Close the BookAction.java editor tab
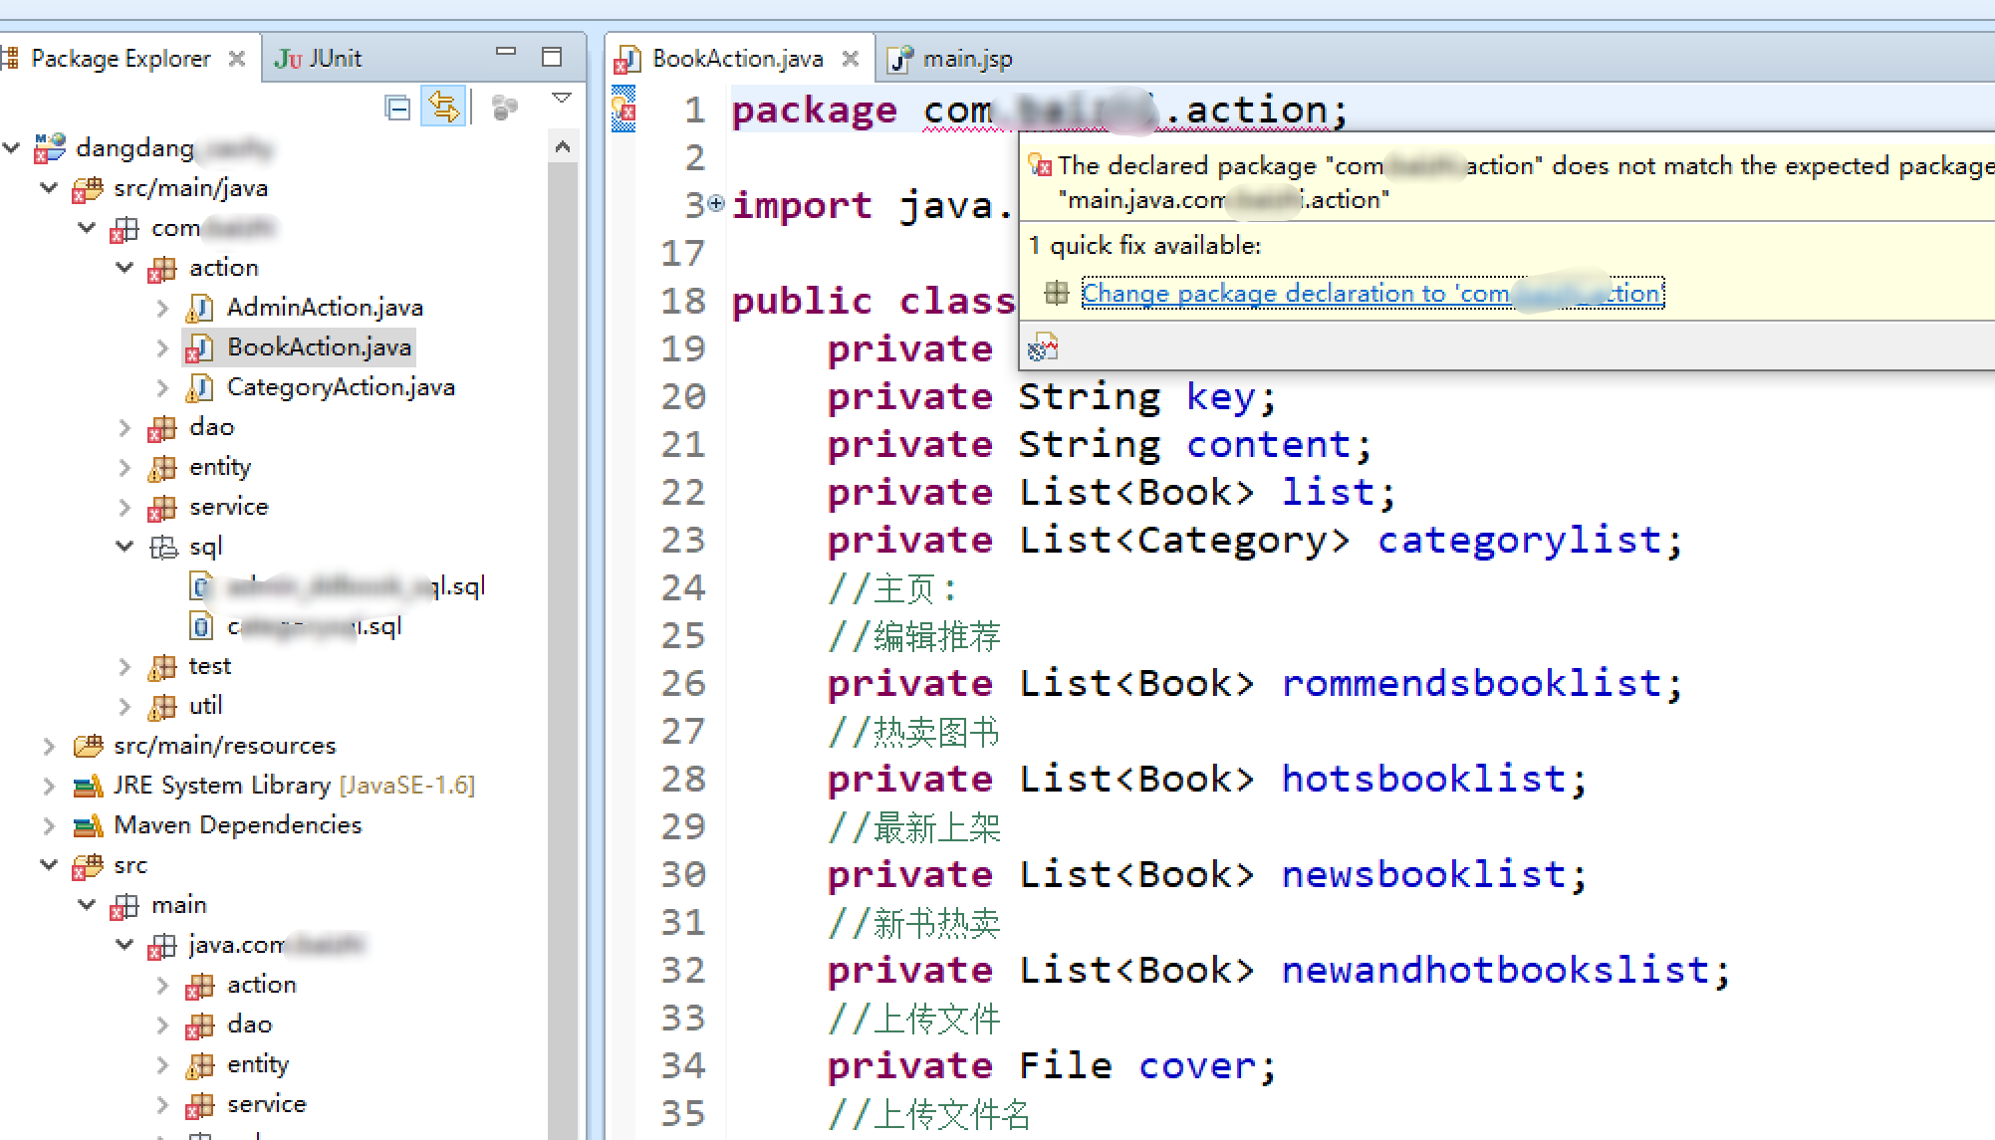The width and height of the screenshot is (1995, 1140). (851, 59)
